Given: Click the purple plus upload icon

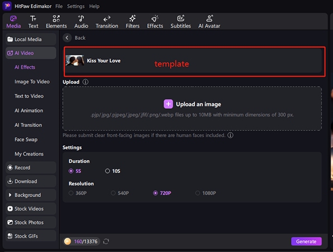Looking at the screenshot, I should [168, 104].
